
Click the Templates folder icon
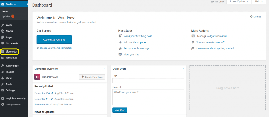point(3,58)
